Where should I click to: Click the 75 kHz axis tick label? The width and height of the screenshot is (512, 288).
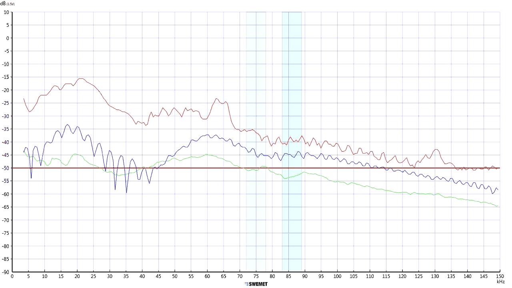click(x=256, y=276)
